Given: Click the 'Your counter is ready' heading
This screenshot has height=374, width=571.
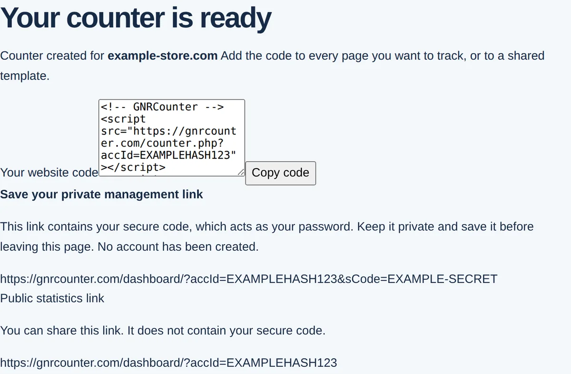Looking at the screenshot, I should pos(136,18).
